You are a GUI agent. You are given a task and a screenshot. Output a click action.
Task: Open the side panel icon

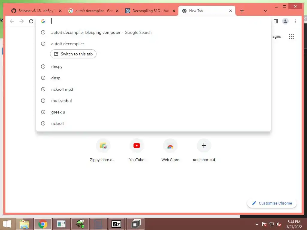[276, 21]
